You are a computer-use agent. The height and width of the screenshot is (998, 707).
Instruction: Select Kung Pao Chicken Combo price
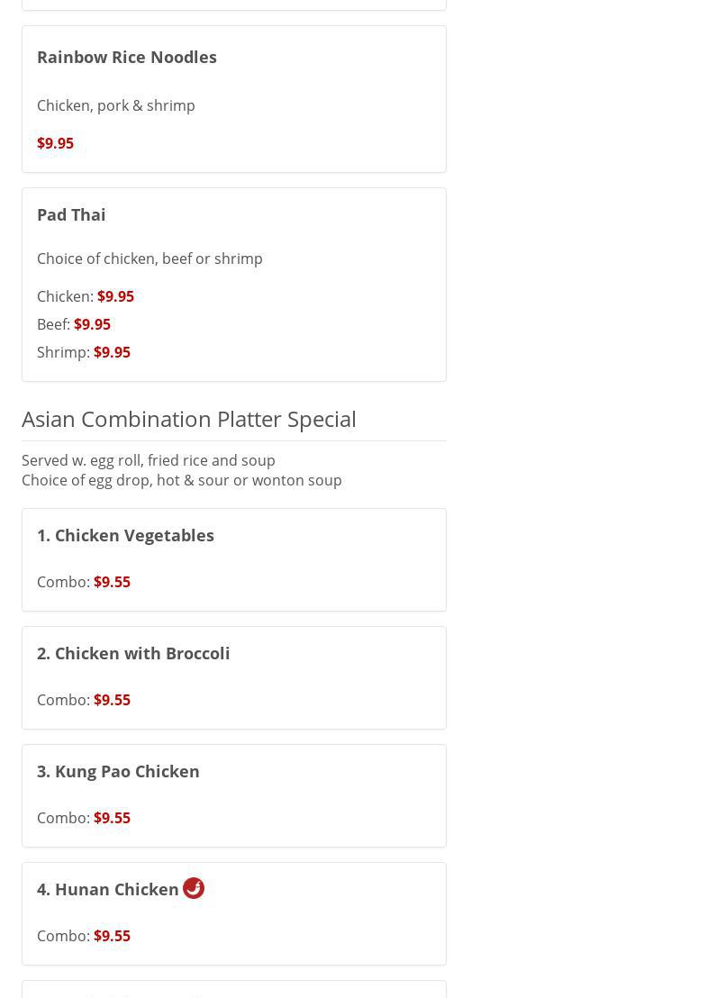(112, 818)
